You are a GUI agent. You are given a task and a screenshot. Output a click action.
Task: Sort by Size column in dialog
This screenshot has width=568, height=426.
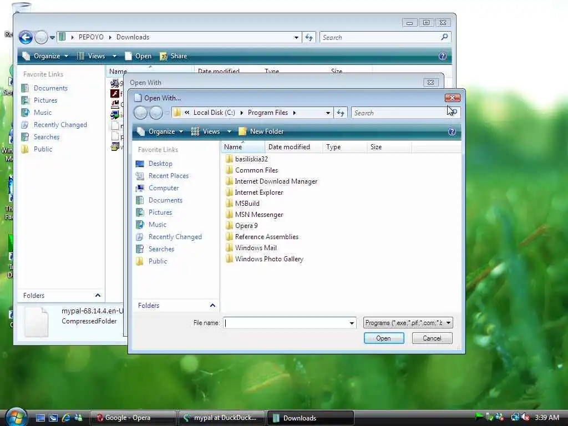(389, 147)
